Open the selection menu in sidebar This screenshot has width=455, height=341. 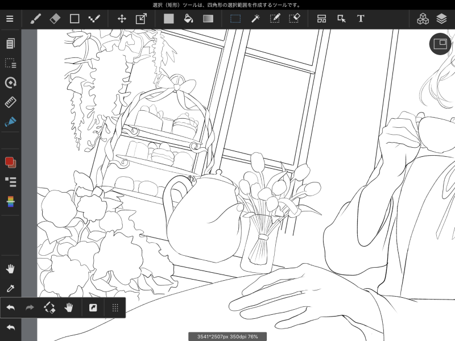(10, 63)
